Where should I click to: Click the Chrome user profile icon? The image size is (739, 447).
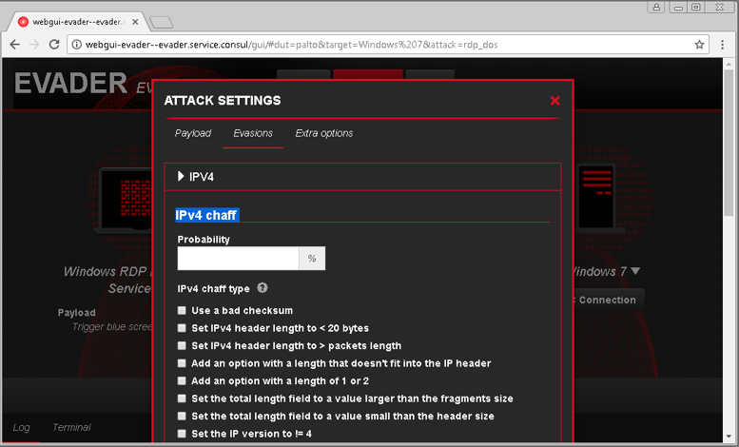pyautogui.click(x=656, y=7)
